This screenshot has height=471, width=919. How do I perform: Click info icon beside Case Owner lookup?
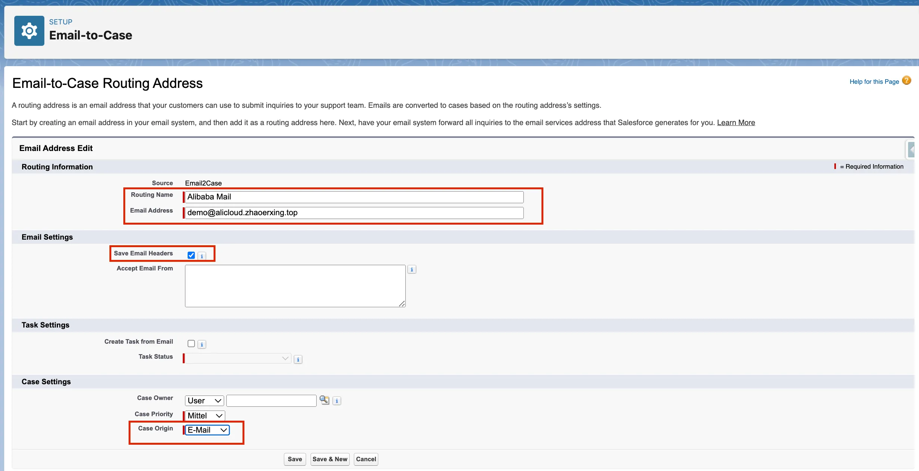pos(337,401)
